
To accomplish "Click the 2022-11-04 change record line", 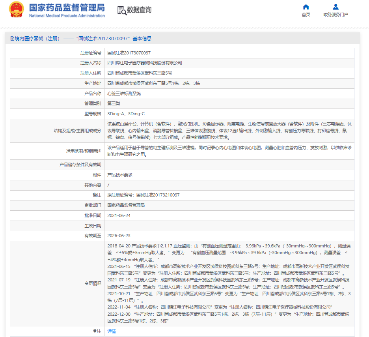I will [220, 307].
